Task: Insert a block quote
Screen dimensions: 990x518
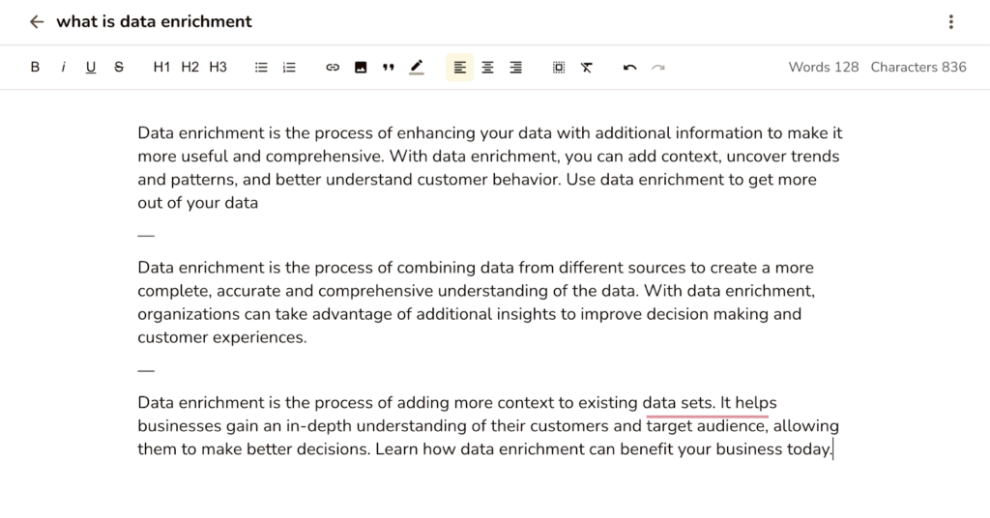Action: 389,68
